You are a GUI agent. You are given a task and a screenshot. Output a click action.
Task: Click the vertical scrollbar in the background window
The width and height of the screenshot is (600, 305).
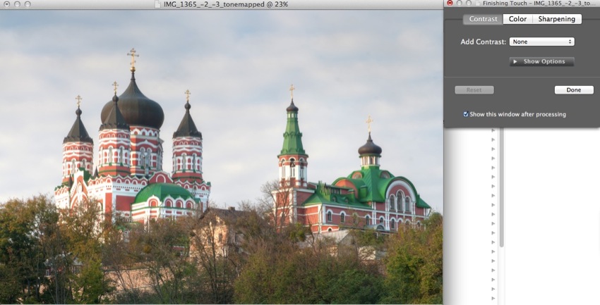tap(501, 187)
